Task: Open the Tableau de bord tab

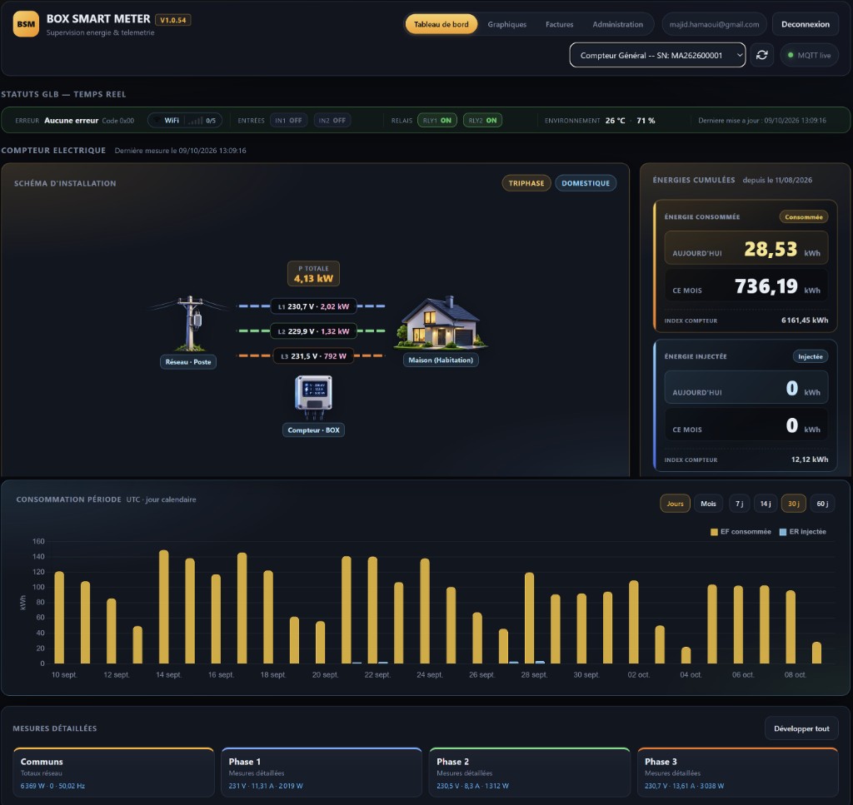Action: [441, 24]
